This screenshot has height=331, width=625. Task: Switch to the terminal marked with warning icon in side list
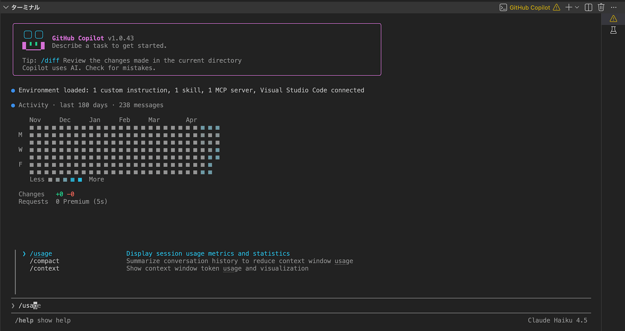click(x=613, y=19)
